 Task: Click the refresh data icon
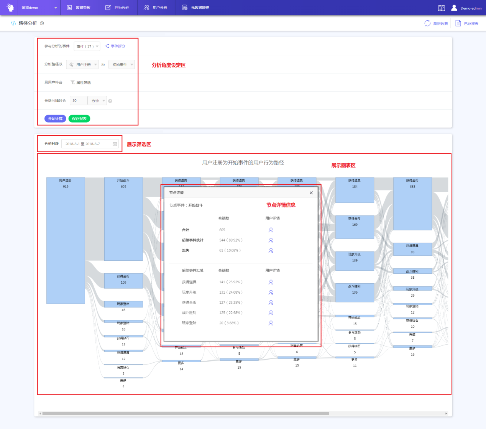427,23
